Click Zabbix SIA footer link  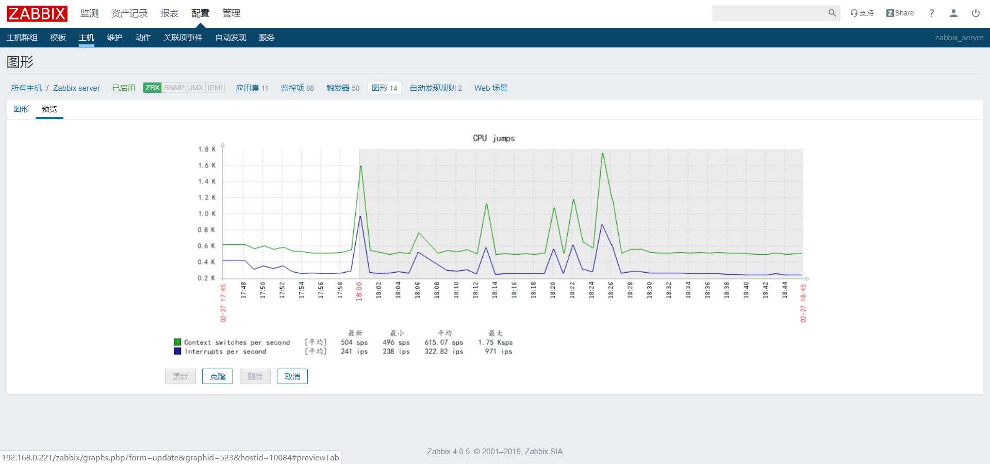click(543, 452)
